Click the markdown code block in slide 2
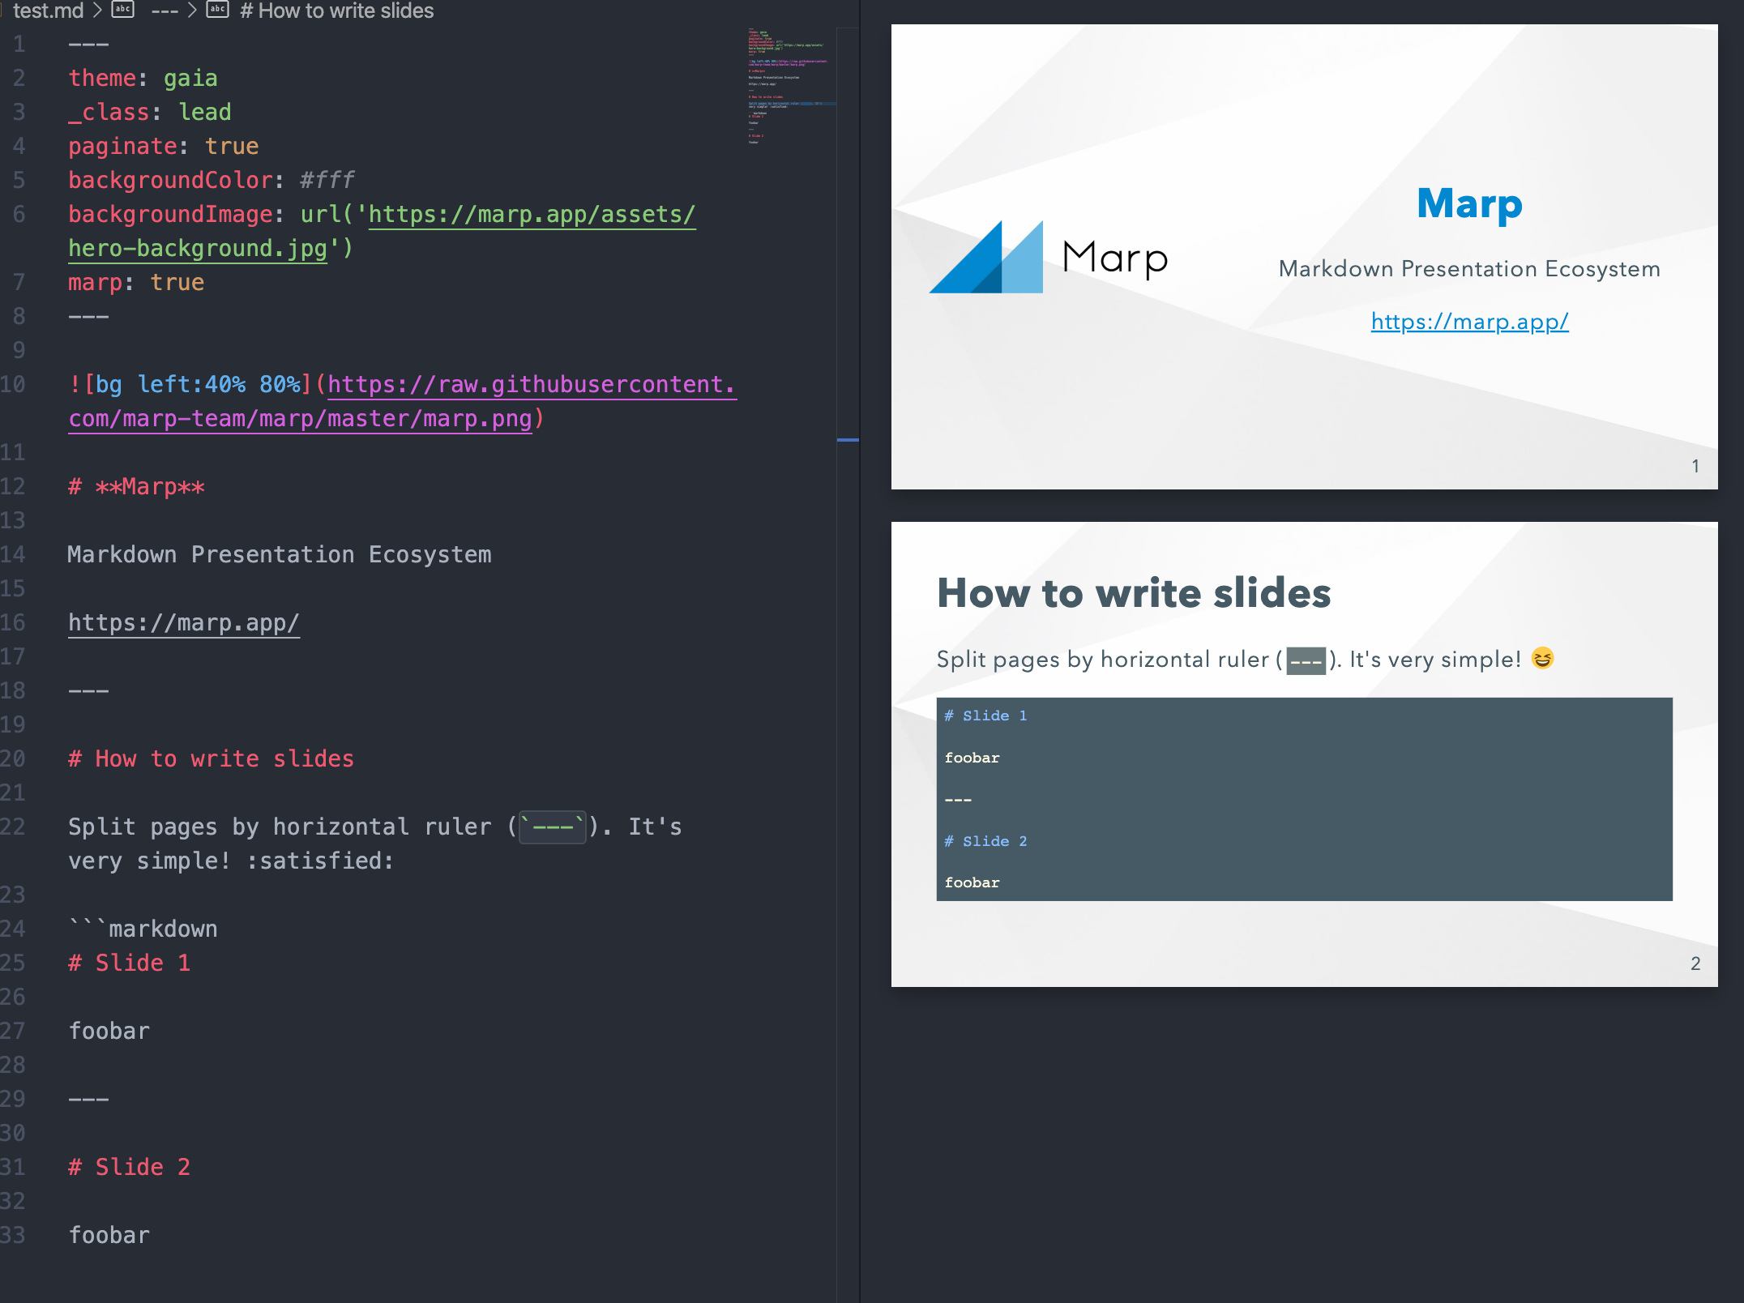 pos(1304,798)
